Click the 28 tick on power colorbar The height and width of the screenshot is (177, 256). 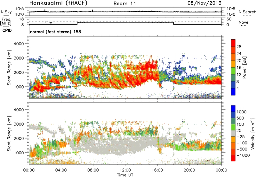pos(239,47)
